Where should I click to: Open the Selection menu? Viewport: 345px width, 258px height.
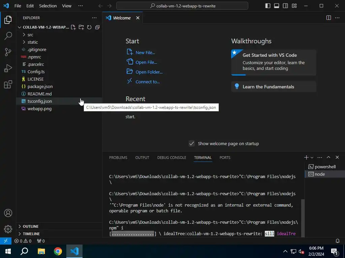[48, 6]
